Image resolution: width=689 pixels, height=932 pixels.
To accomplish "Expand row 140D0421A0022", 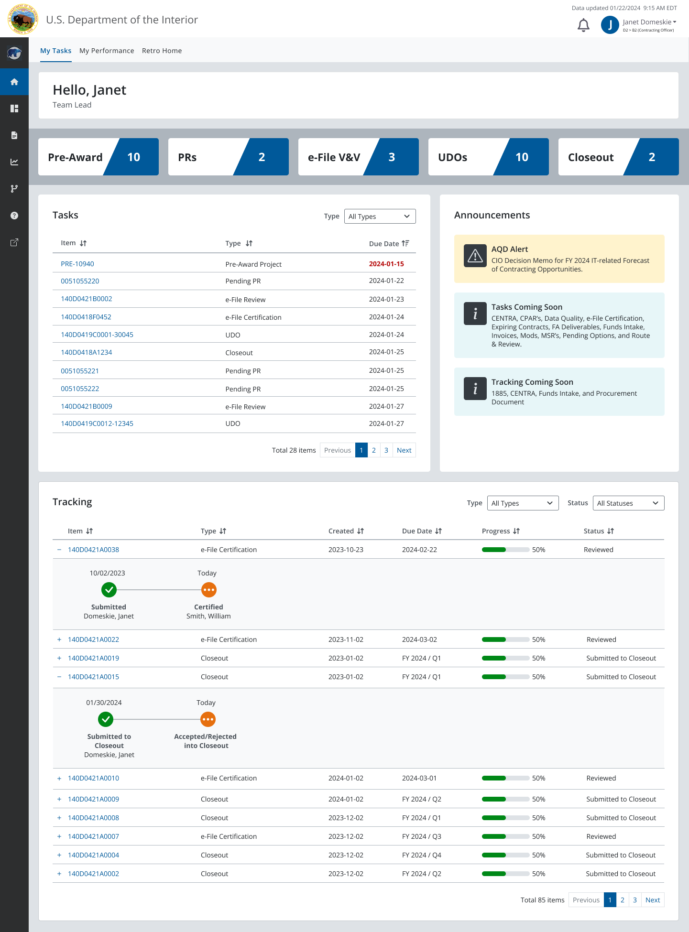I will (x=59, y=639).
